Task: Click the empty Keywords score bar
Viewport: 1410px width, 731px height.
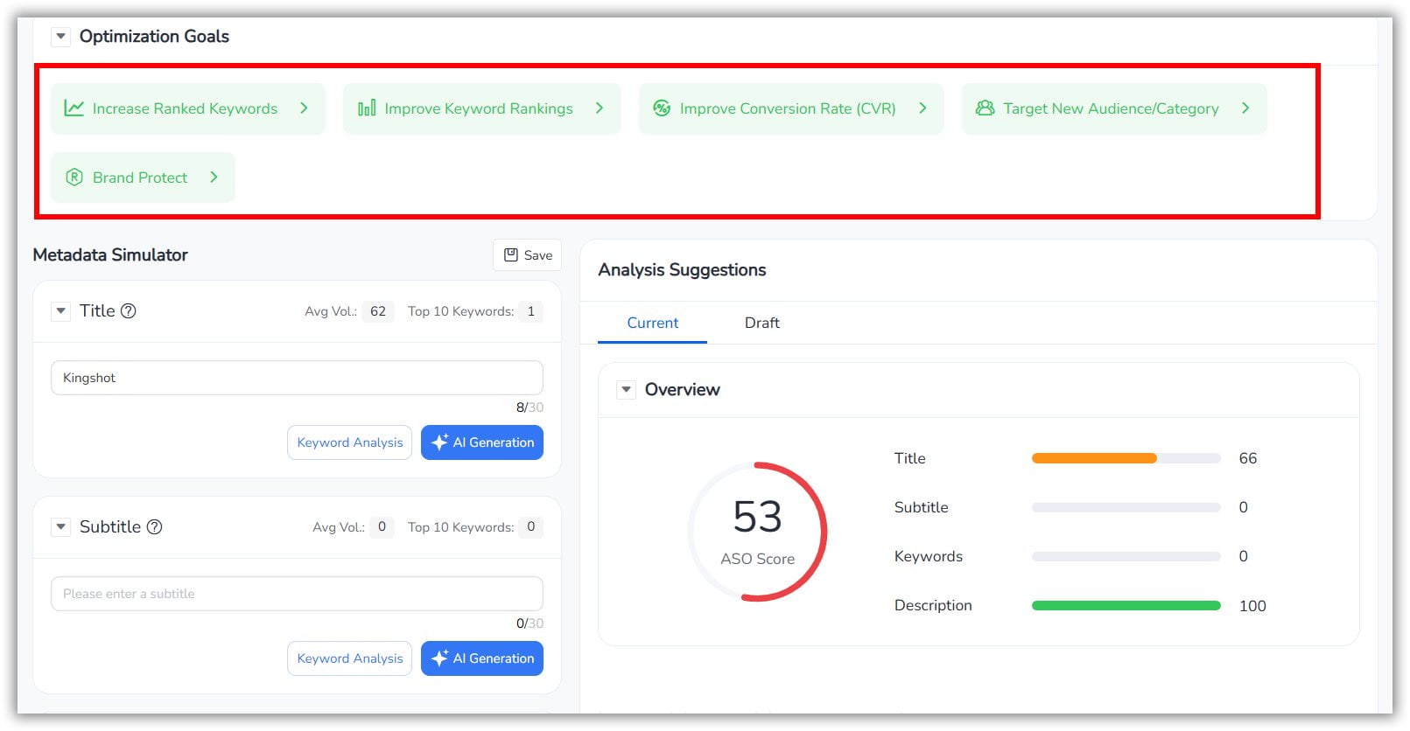Action: (1126, 556)
